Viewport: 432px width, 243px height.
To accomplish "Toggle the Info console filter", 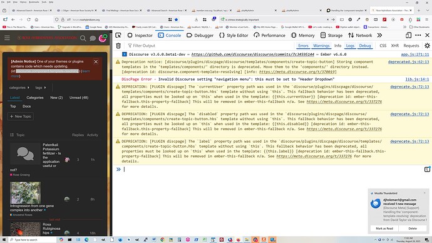I will click(338, 46).
